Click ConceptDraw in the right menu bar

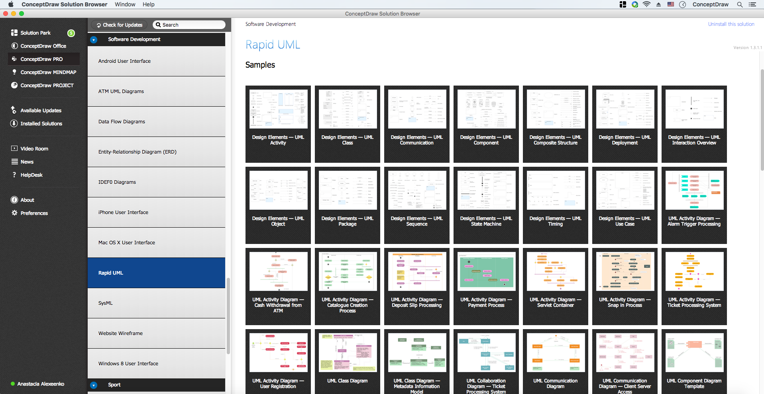pyautogui.click(x=711, y=4)
